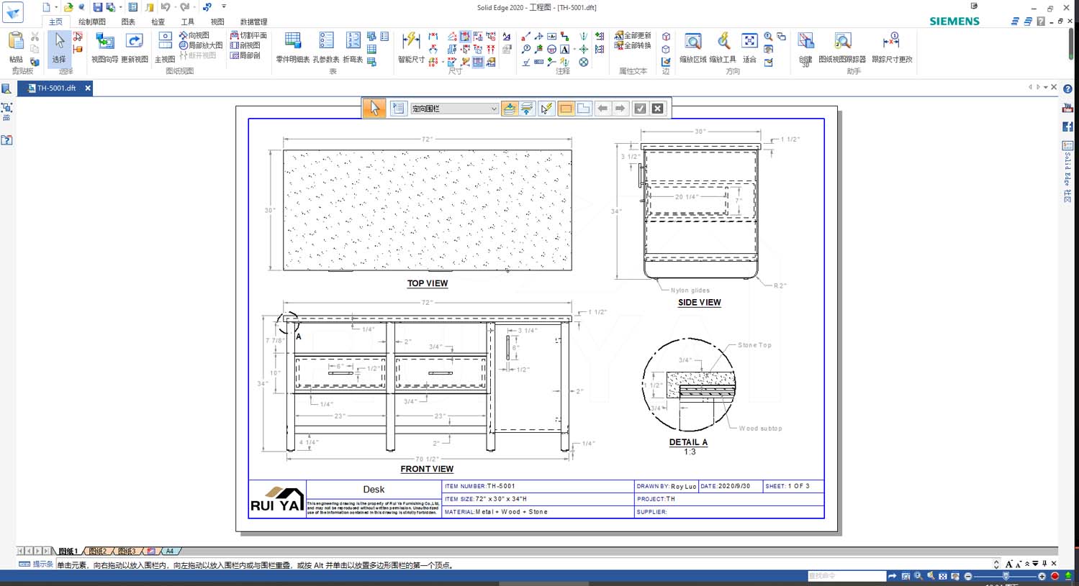Click the zoom in plus button in status bar
This screenshot has width=1079, height=586.
pos(1042,576)
